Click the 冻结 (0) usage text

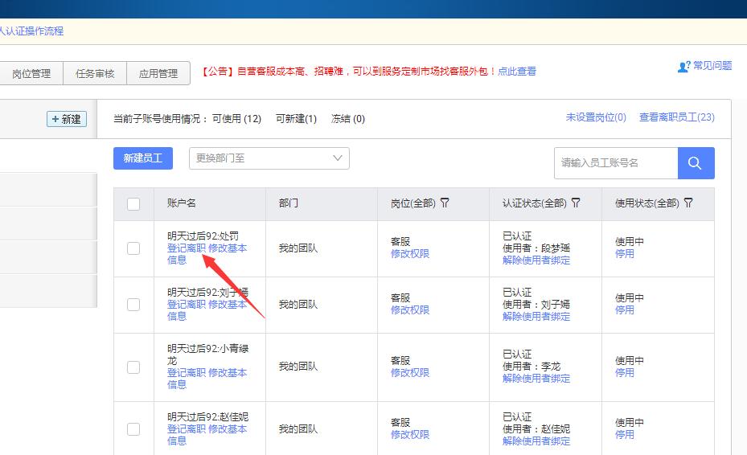click(x=348, y=119)
